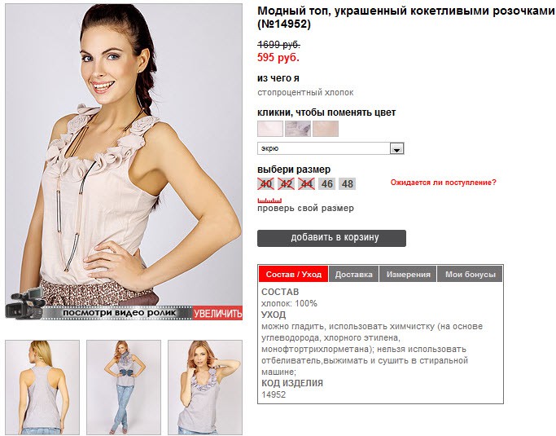The height and width of the screenshot is (436, 556).
Task: Pick the first pale pink color swatch
Action: pos(270,129)
